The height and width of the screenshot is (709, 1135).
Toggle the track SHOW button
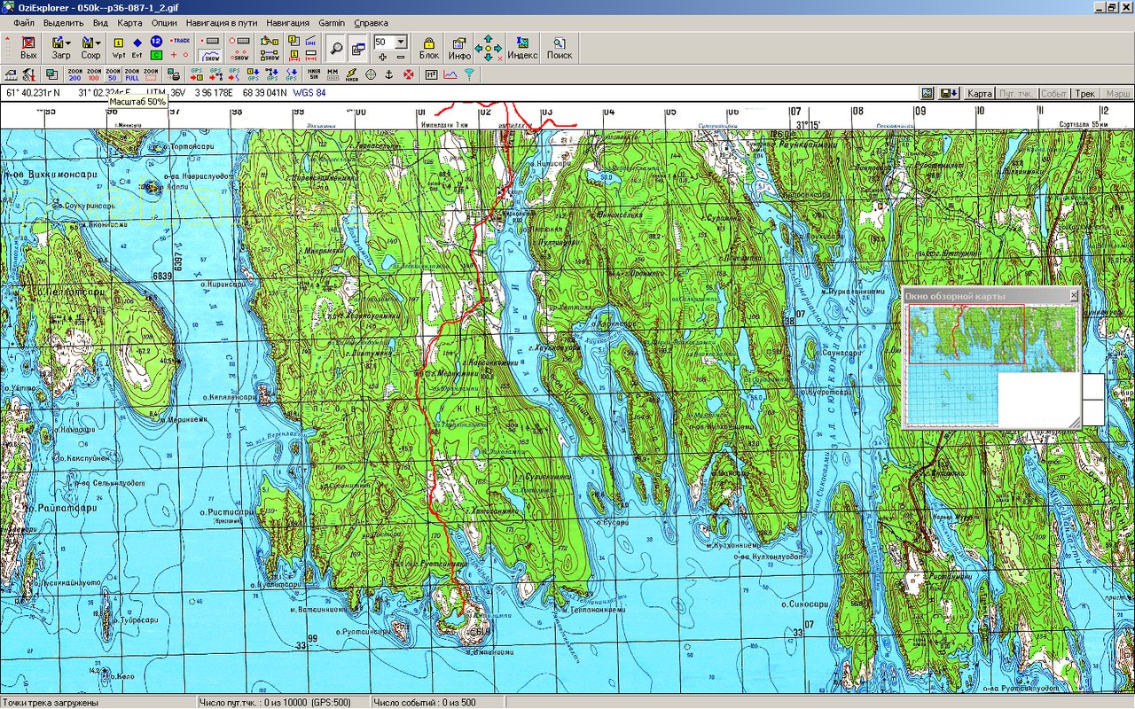point(210,55)
